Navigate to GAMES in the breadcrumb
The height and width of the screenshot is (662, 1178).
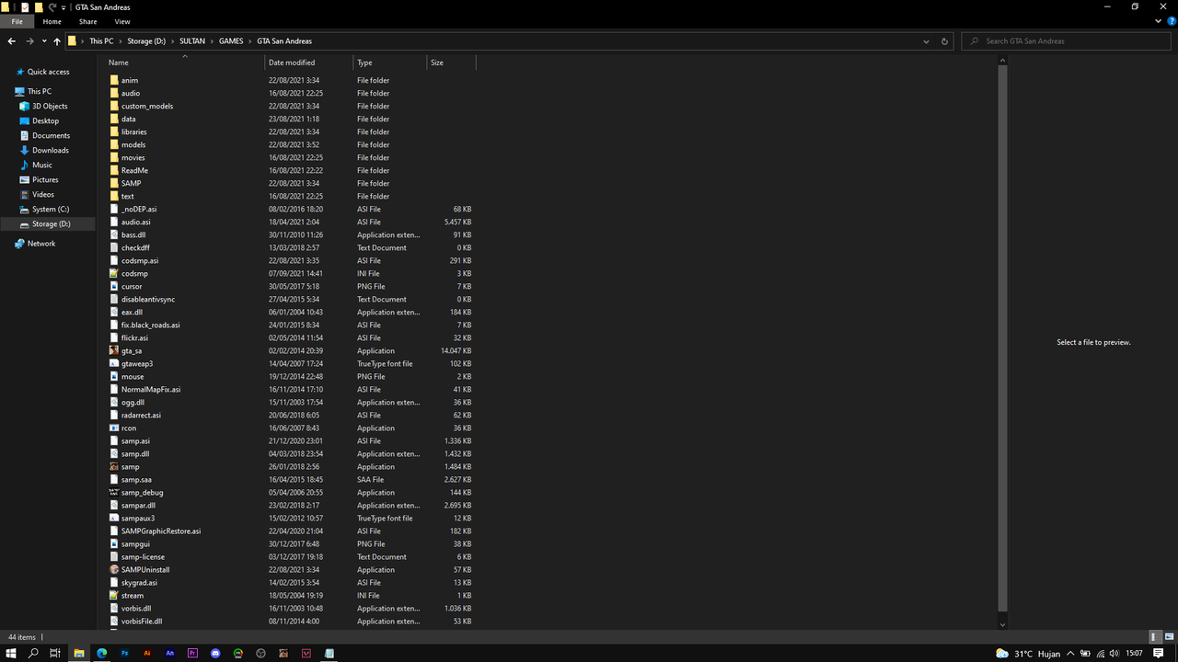pyautogui.click(x=232, y=41)
